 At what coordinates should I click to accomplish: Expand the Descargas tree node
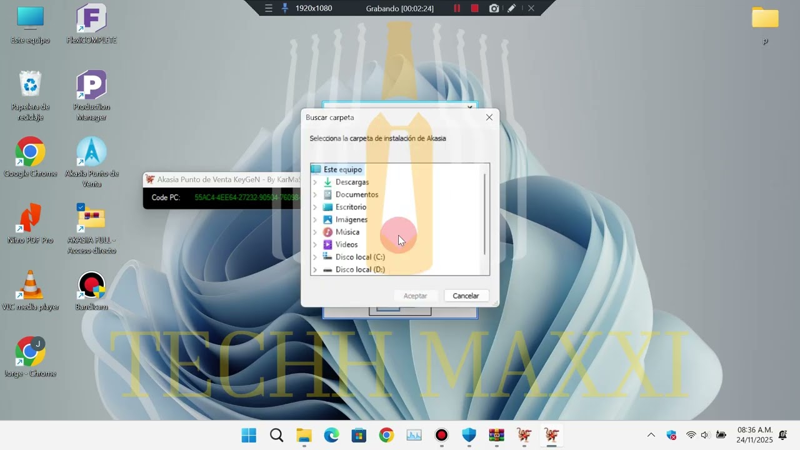point(315,182)
